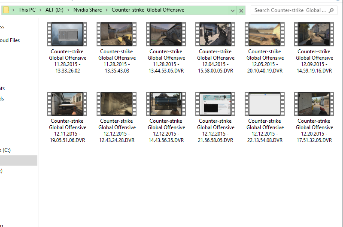The height and width of the screenshot is (227, 343).
Task: Expand the chevron after This PC
Action: (40, 10)
